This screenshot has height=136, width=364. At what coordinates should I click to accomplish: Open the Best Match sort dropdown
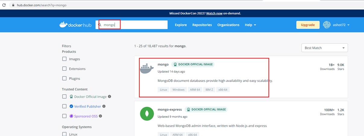click(325, 48)
